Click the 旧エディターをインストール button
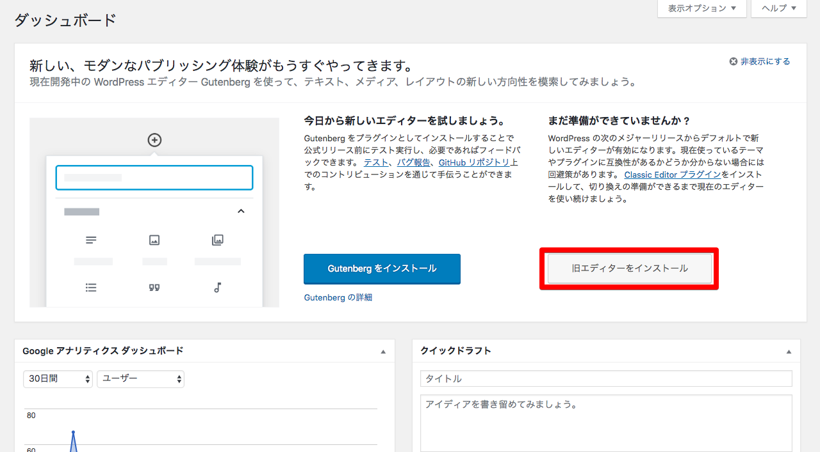820x452 pixels. [629, 269]
